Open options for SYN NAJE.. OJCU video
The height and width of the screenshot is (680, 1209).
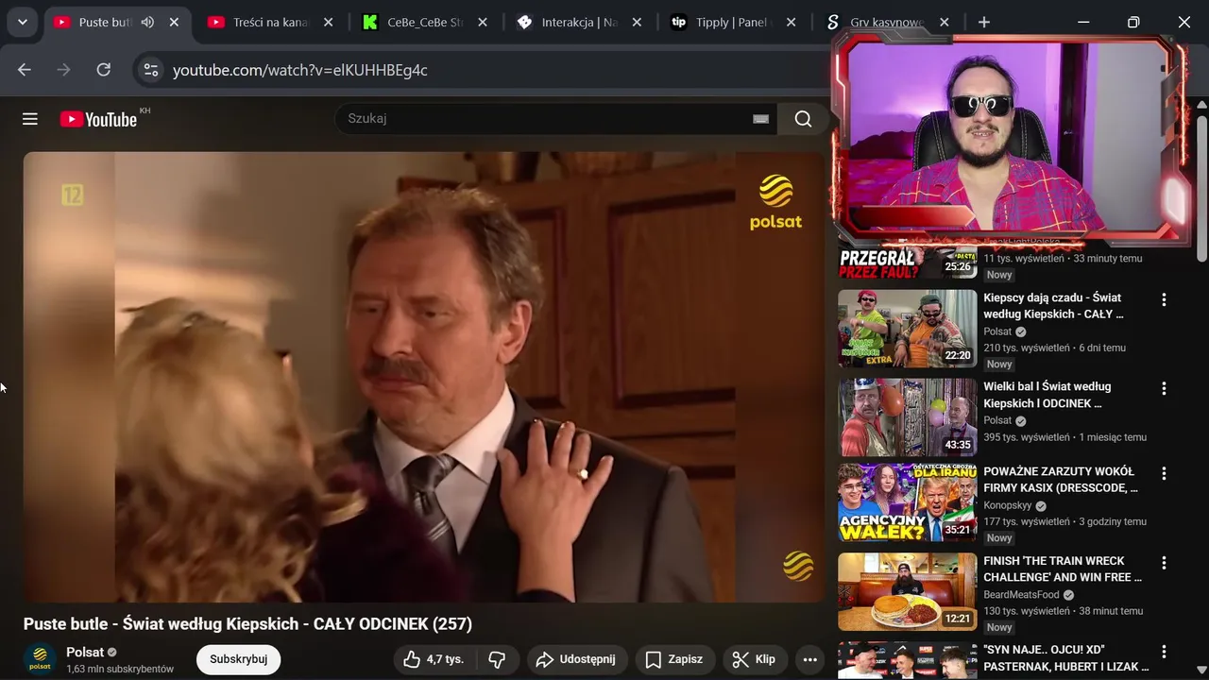click(1164, 652)
